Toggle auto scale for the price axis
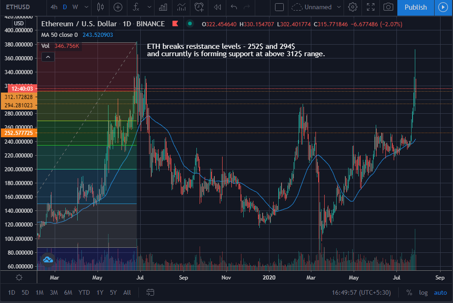The width and height of the screenshot is (453, 303). click(x=440, y=292)
